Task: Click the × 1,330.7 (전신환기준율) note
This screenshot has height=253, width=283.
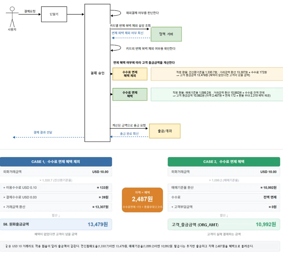Action: coord(56,180)
